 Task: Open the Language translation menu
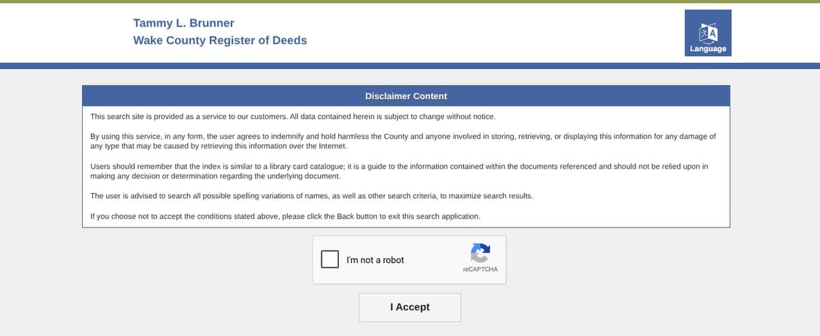point(708,33)
